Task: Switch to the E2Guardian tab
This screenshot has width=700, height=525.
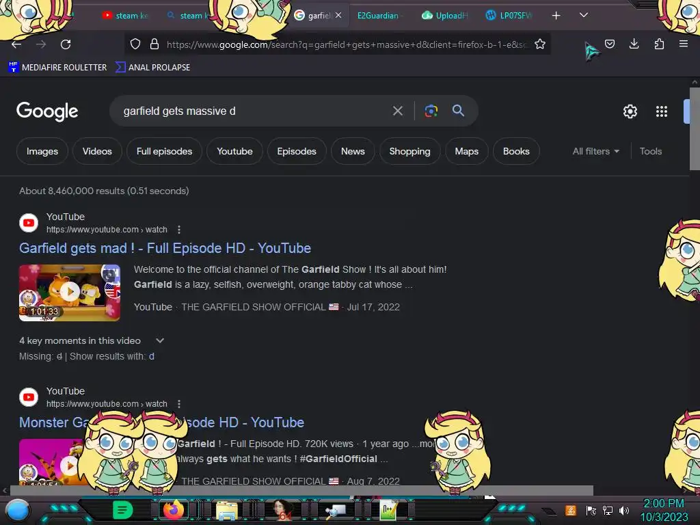Action: (378, 16)
